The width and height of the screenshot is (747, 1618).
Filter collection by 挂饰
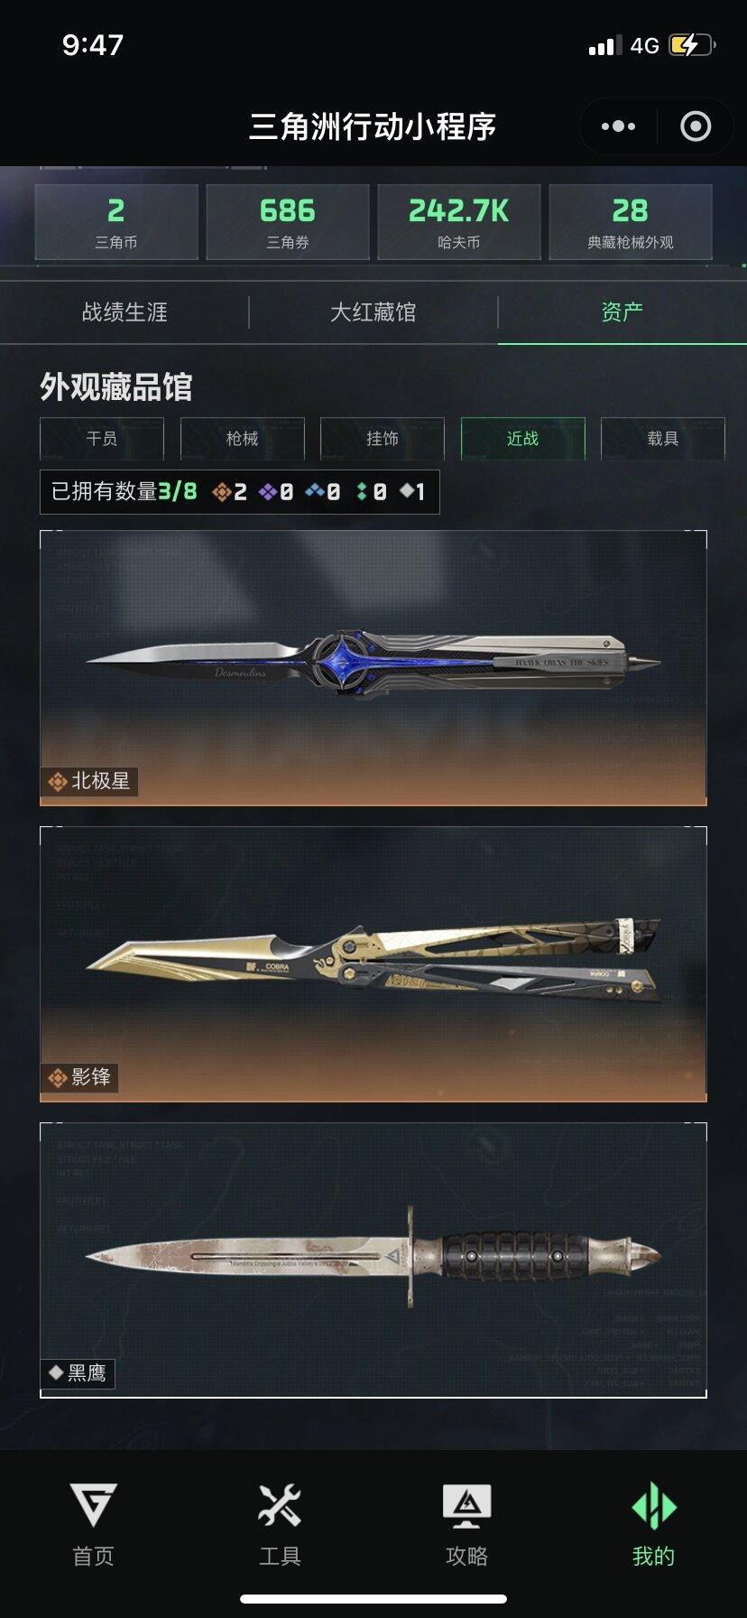tap(383, 439)
